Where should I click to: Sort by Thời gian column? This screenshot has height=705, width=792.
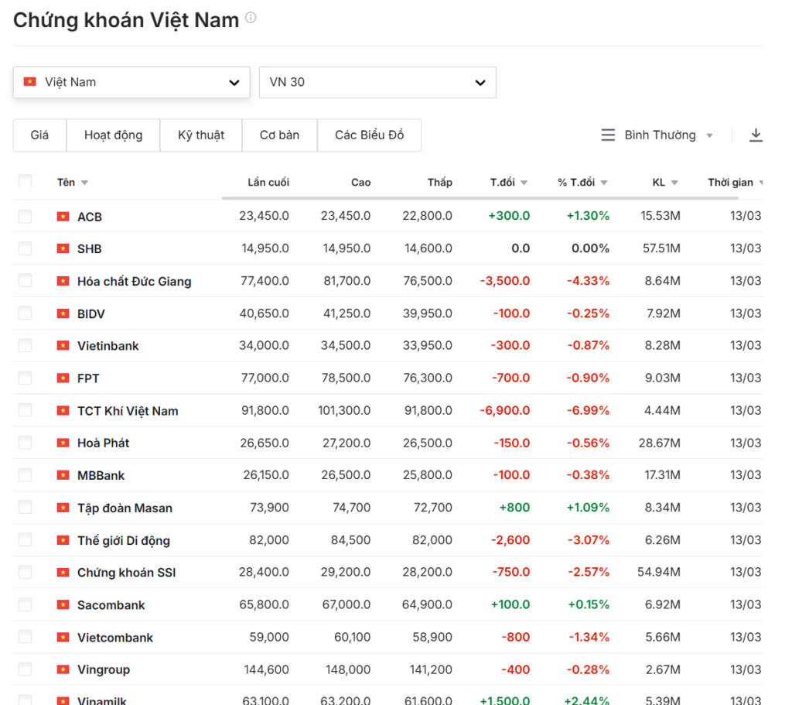coord(735,183)
